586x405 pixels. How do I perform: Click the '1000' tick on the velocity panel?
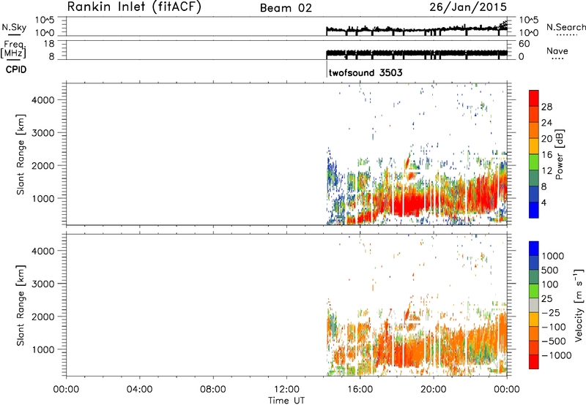43,349
